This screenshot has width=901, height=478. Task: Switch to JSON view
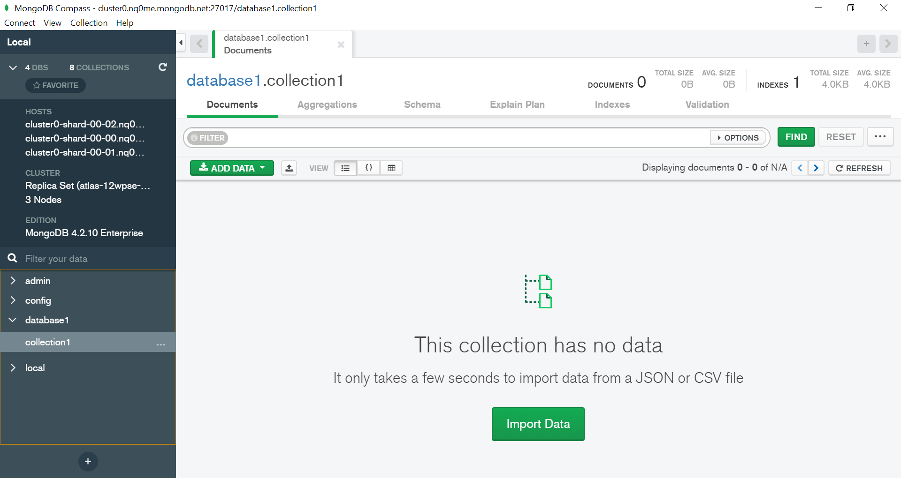click(369, 168)
